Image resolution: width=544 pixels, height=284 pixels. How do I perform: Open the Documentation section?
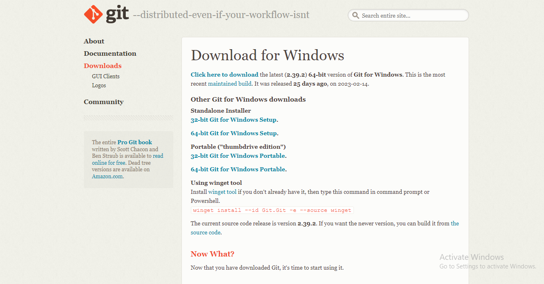[x=110, y=53]
